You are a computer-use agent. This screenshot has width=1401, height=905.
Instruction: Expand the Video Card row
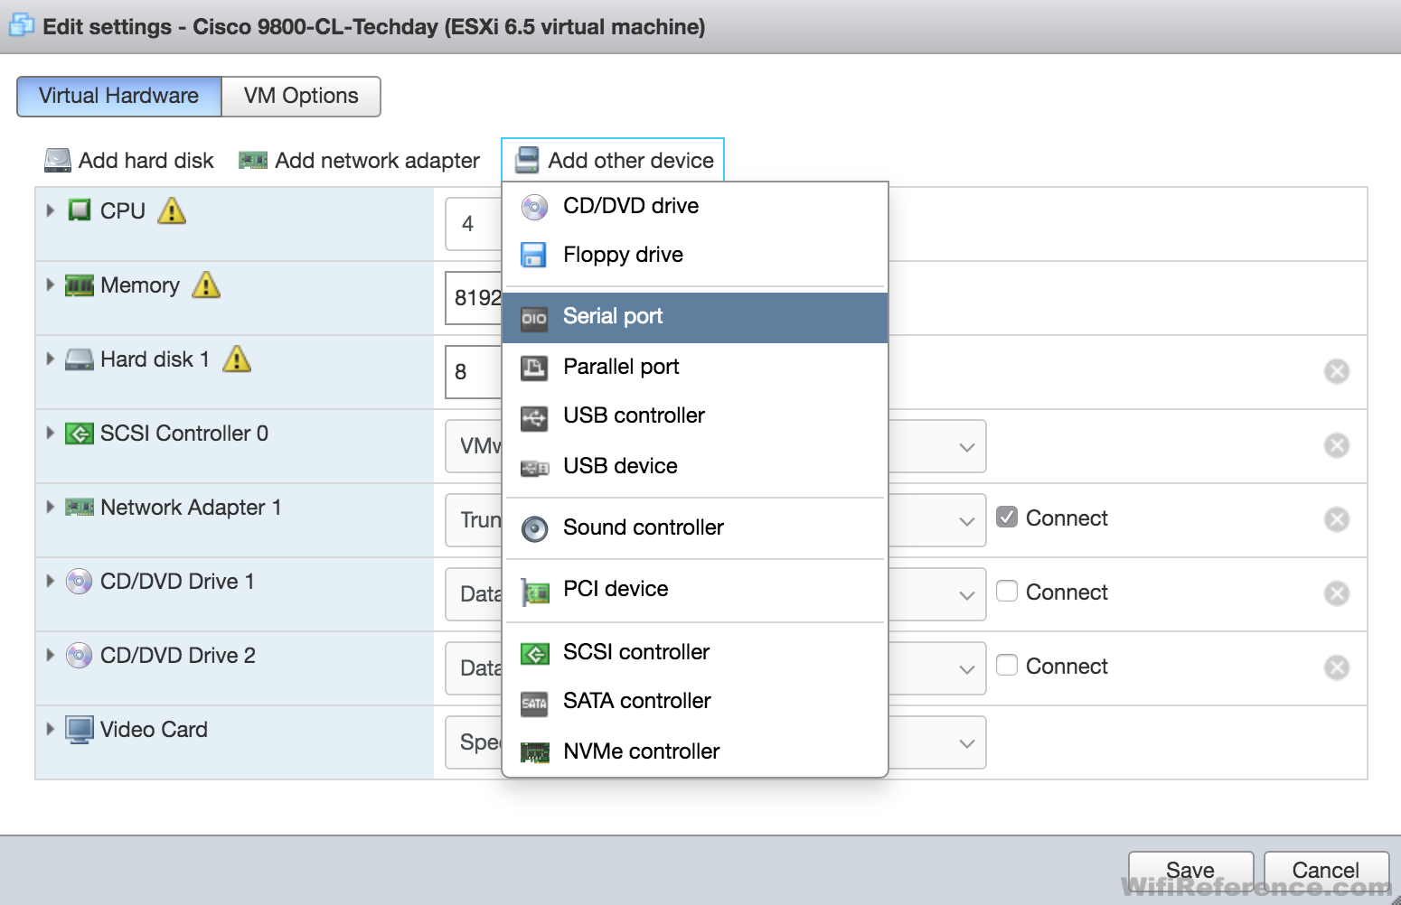(x=51, y=729)
